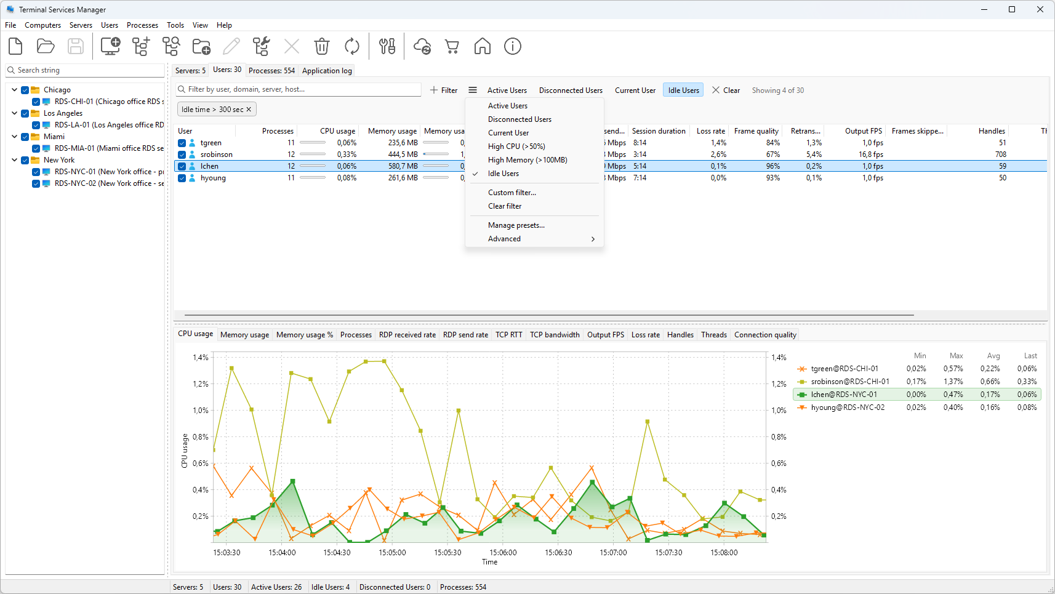Click the Open folder toolbar icon

pos(46,46)
